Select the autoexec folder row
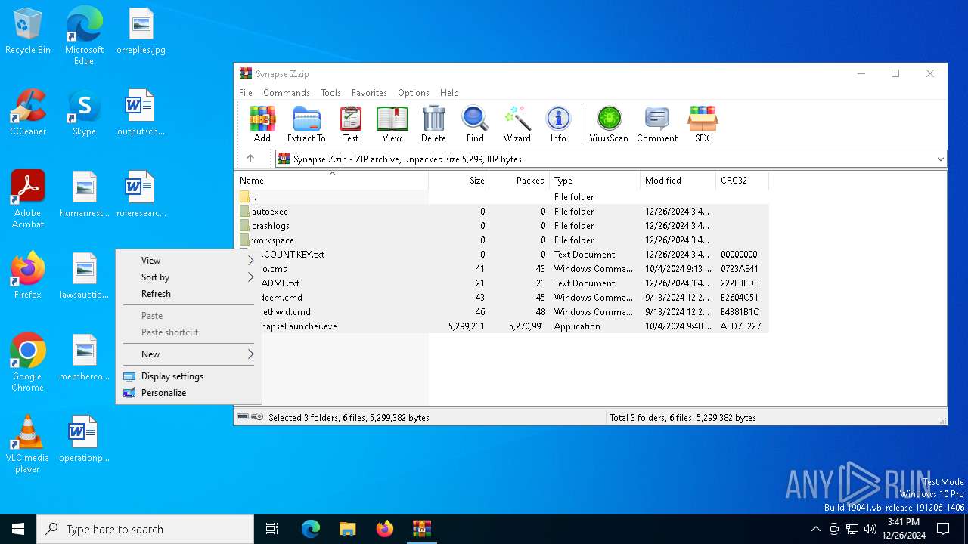Viewport: 968px width, 544px height. coord(502,212)
